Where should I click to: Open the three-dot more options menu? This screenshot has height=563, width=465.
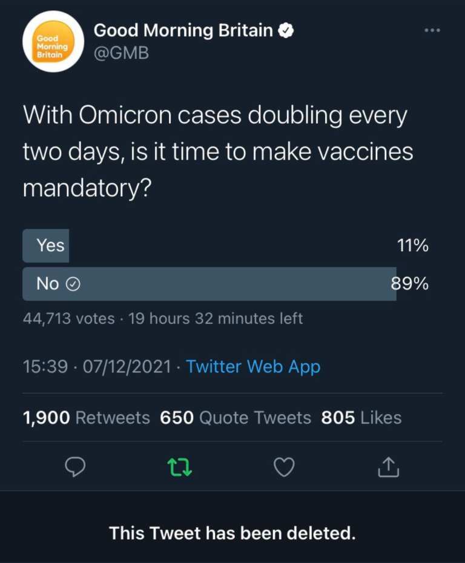[432, 30]
